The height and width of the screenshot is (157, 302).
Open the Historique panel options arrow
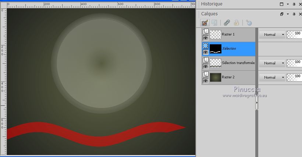pos(288,4)
